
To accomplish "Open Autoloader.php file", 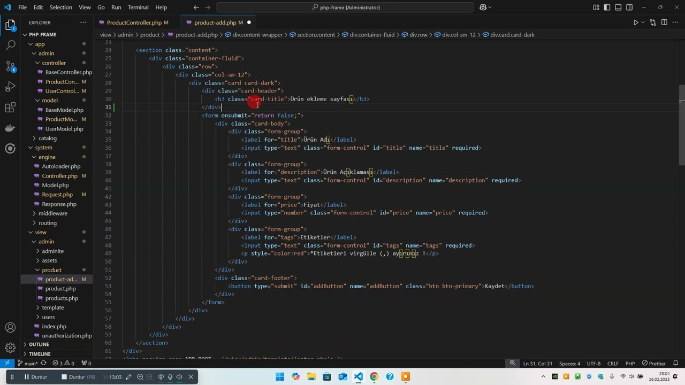I will click(x=61, y=166).
